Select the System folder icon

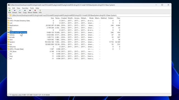(8, 42)
